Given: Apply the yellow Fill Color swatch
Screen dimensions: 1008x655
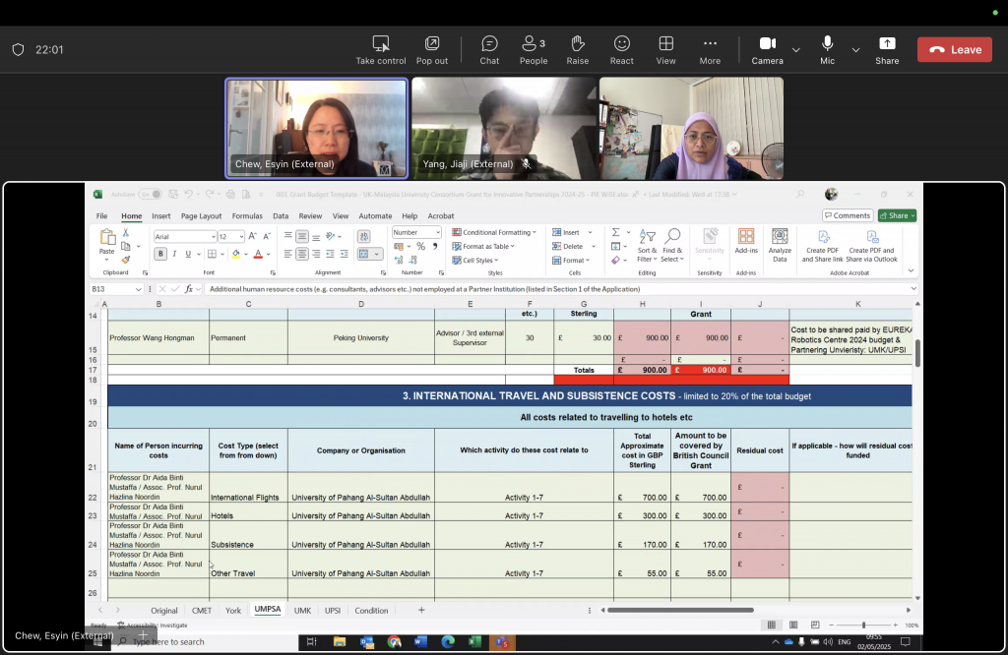Looking at the screenshot, I should [236, 254].
